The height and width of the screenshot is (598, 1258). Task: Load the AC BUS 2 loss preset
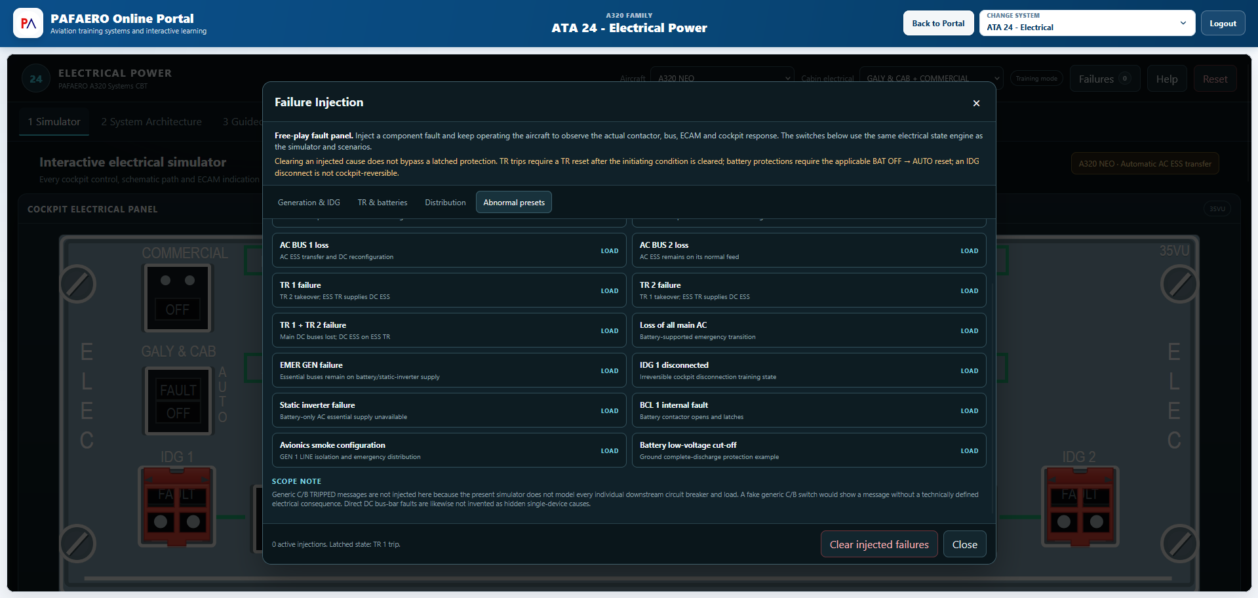coord(969,251)
